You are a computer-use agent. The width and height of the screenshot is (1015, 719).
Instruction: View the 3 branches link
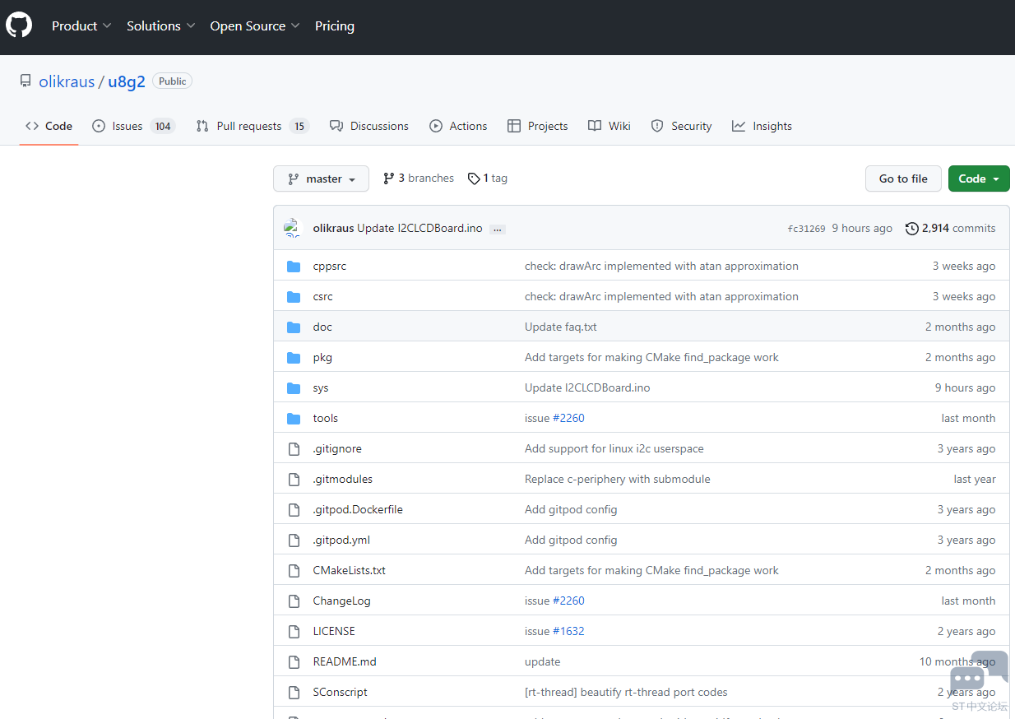(419, 179)
